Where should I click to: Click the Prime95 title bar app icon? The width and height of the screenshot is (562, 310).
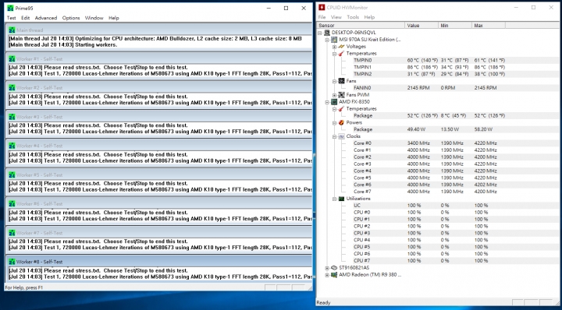pyautogui.click(x=10, y=8)
